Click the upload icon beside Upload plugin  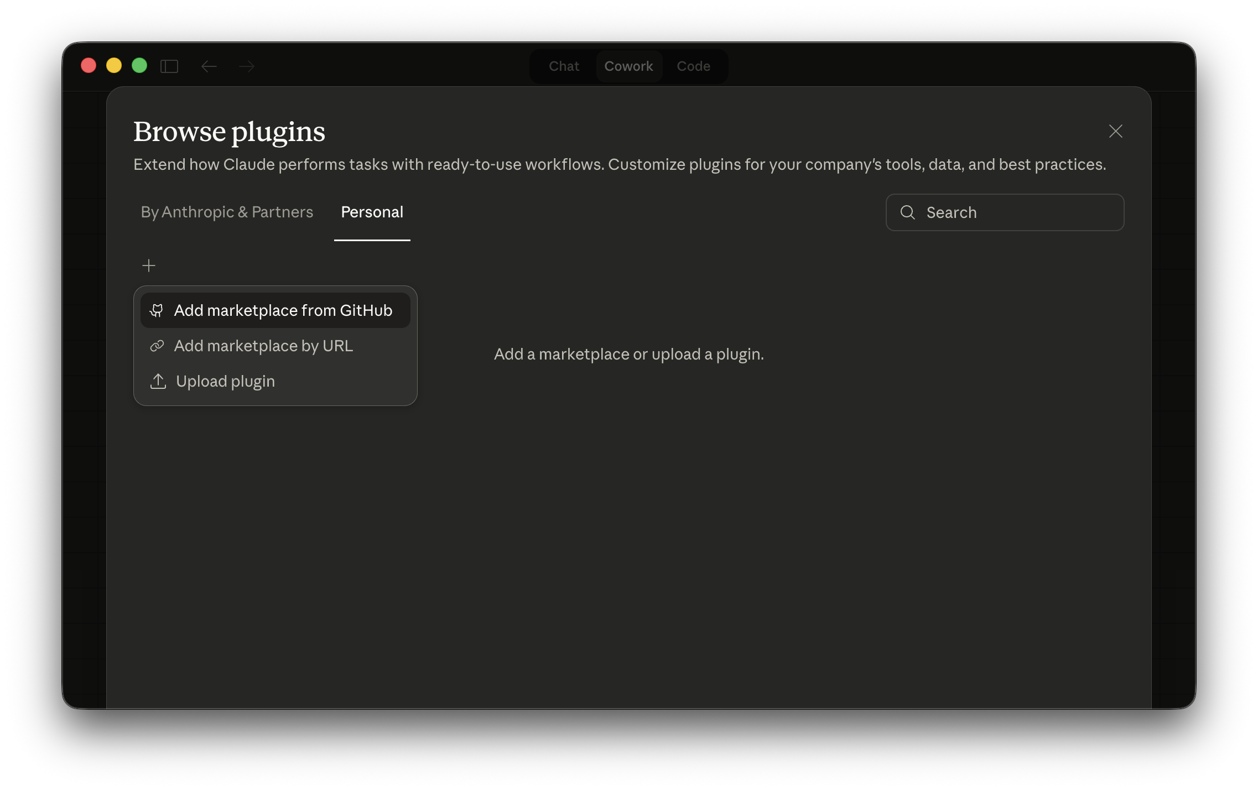coord(158,381)
